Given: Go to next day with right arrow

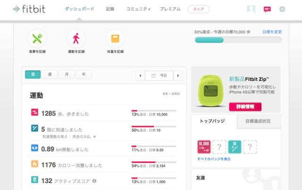Looking at the screenshot, I should (x=178, y=75).
